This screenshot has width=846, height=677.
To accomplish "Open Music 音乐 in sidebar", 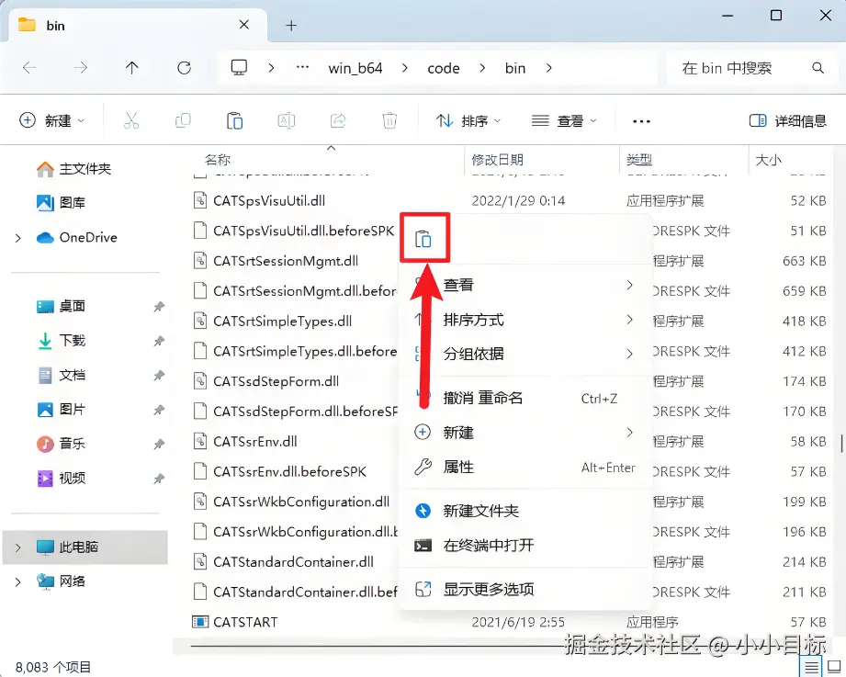I will pyautogui.click(x=61, y=444).
